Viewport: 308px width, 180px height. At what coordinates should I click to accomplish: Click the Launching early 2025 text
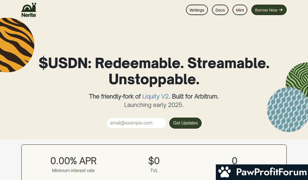[154, 105]
